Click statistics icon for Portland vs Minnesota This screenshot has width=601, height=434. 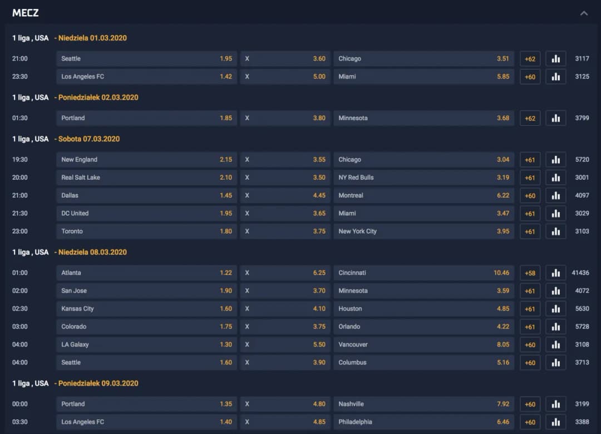pos(555,119)
